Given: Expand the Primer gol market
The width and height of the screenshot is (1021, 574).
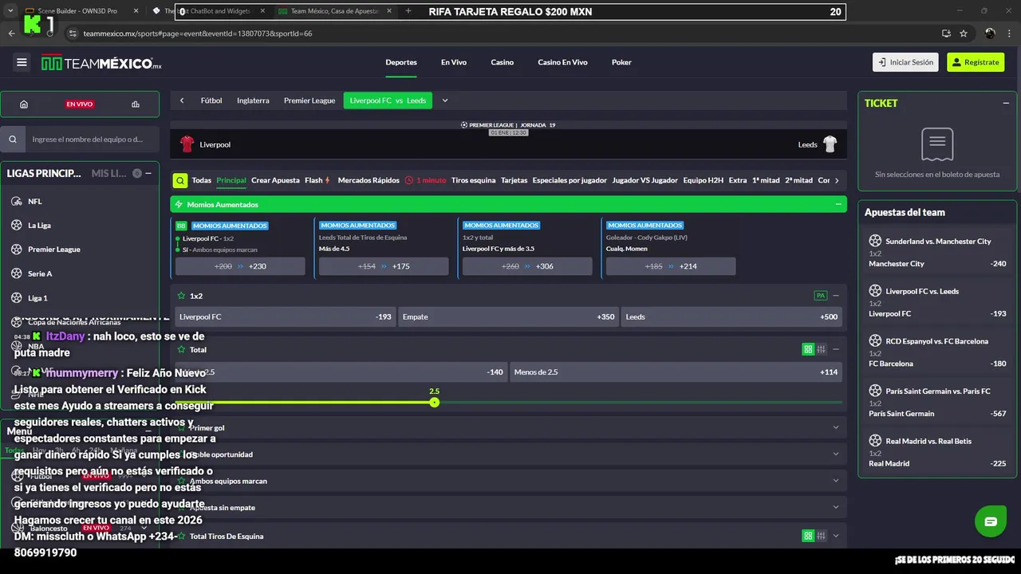Looking at the screenshot, I should coord(836,427).
